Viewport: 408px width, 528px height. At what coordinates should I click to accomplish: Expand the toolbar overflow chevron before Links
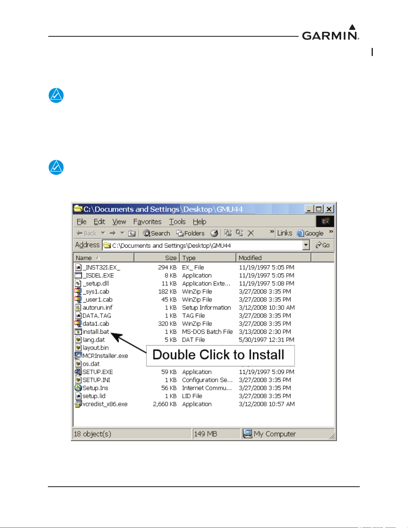[272, 231]
